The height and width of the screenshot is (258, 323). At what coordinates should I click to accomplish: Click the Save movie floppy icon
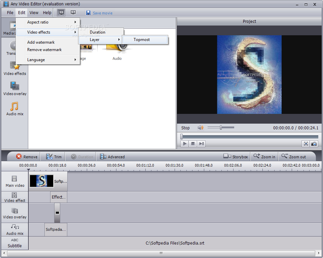(88, 13)
